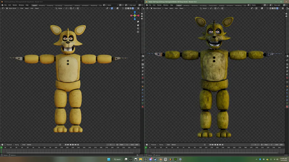Screen dimensions: 289x162
Task: Select wireframe shading mode in right viewport
Action: (x=270, y=8)
